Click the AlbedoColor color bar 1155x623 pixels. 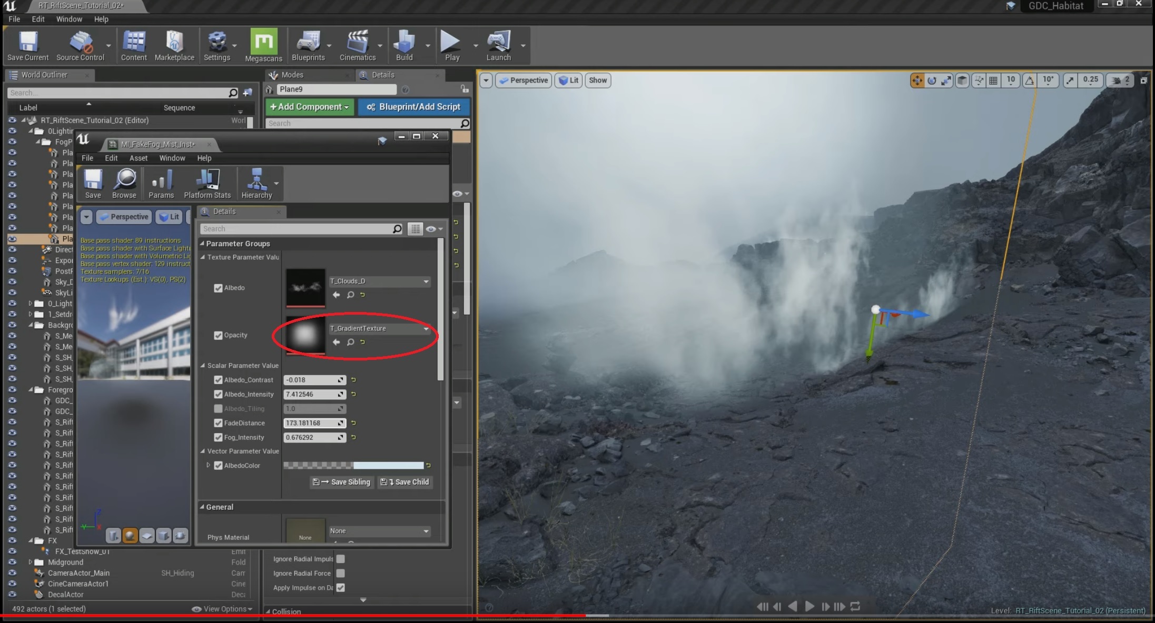[353, 465]
